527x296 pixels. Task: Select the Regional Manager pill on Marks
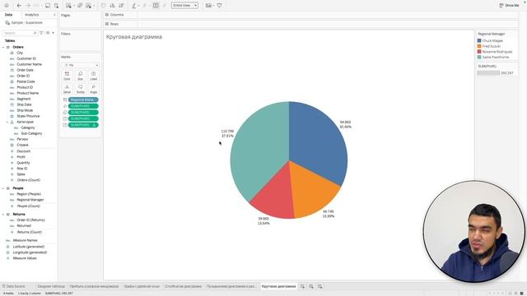click(x=83, y=99)
